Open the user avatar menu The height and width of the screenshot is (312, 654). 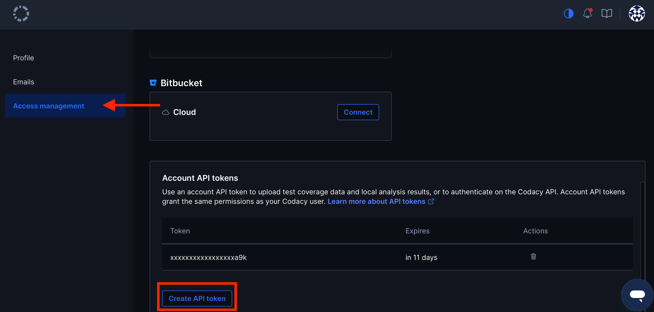(x=637, y=14)
